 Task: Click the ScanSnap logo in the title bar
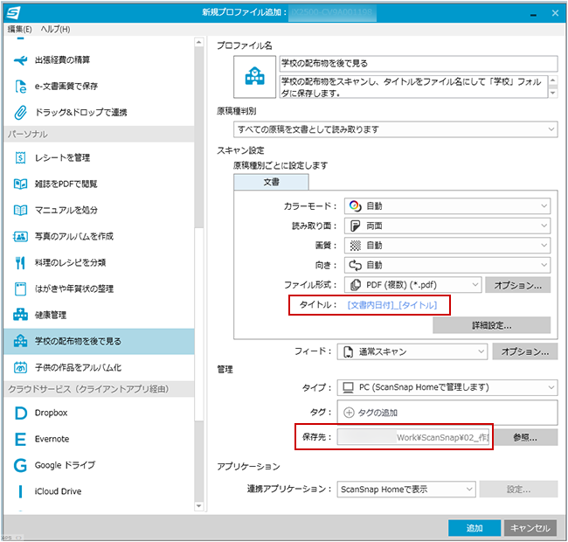pyautogui.click(x=13, y=13)
